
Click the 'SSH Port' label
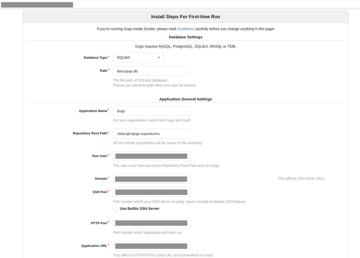(x=100, y=192)
